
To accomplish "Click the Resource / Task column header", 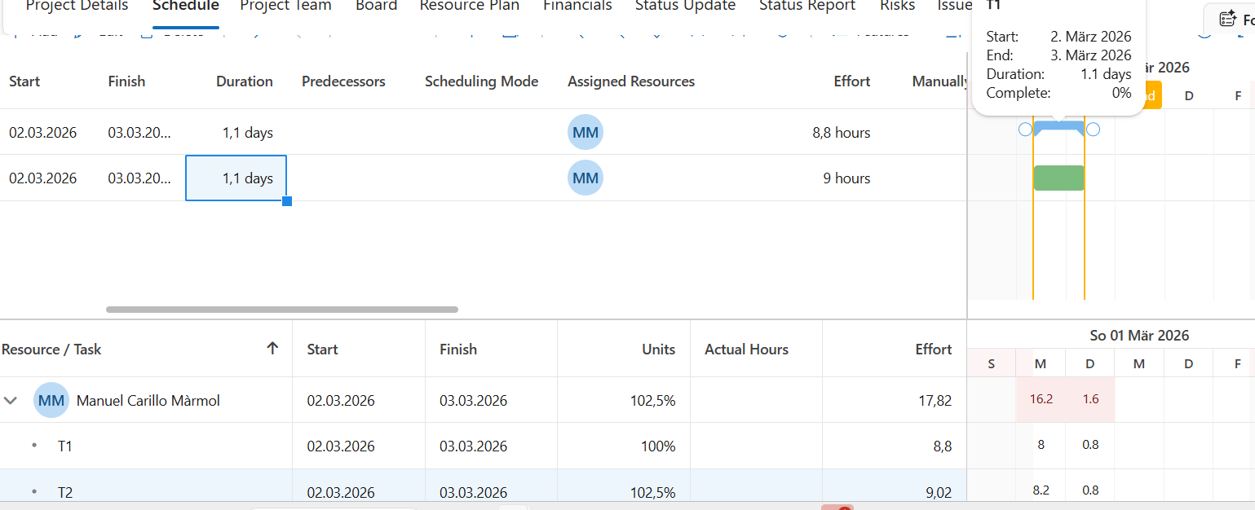I will (x=51, y=349).
